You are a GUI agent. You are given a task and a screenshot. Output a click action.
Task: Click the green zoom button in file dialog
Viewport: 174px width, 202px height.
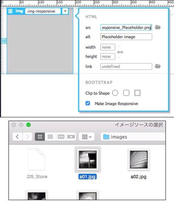coord(28,125)
